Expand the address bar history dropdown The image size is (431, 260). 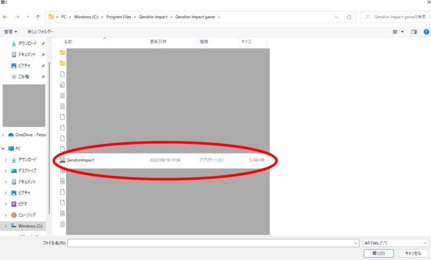(x=336, y=17)
